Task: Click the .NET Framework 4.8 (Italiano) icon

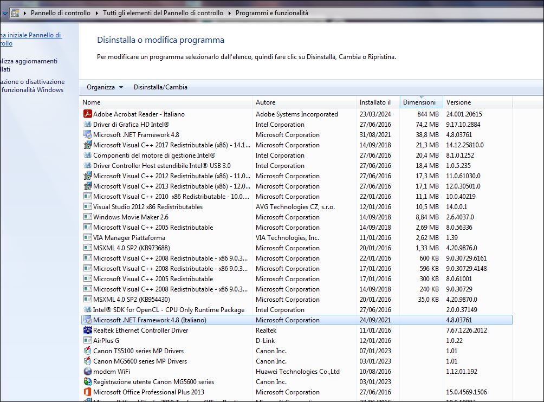Action: click(87, 320)
